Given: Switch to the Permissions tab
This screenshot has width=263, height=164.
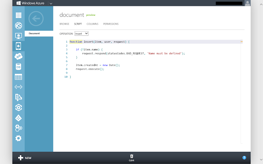Looking at the screenshot, I should pyautogui.click(x=111, y=24).
